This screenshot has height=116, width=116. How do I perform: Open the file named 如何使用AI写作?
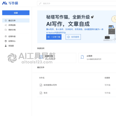coord(50,85)
